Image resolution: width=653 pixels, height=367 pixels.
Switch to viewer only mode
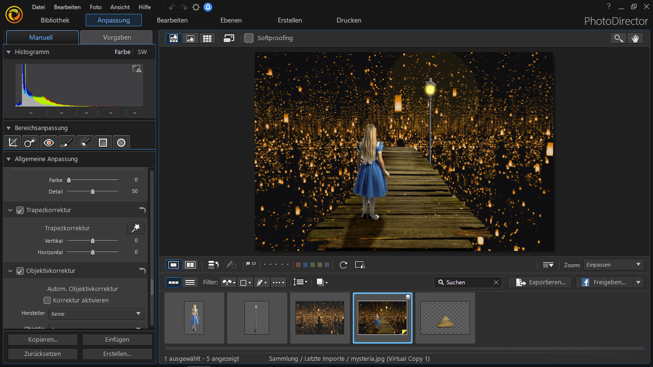(190, 38)
